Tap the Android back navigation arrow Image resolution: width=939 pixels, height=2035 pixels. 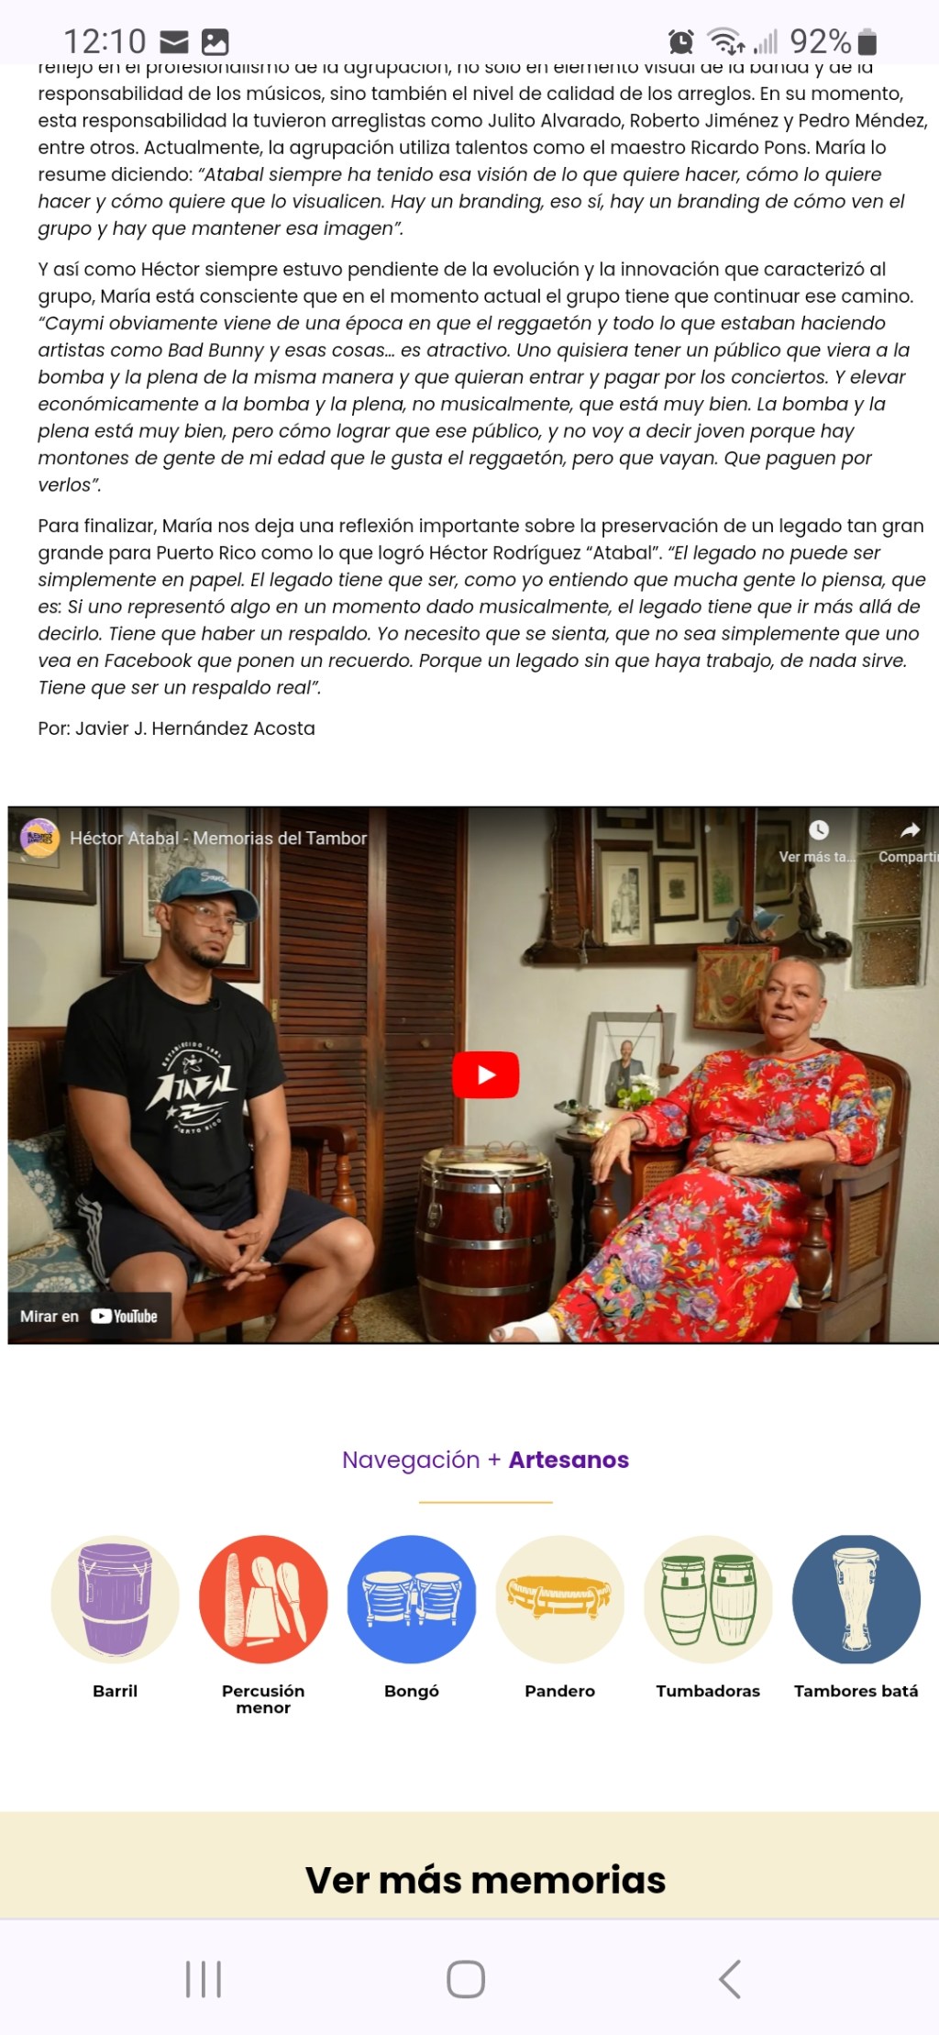(730, 1979)
